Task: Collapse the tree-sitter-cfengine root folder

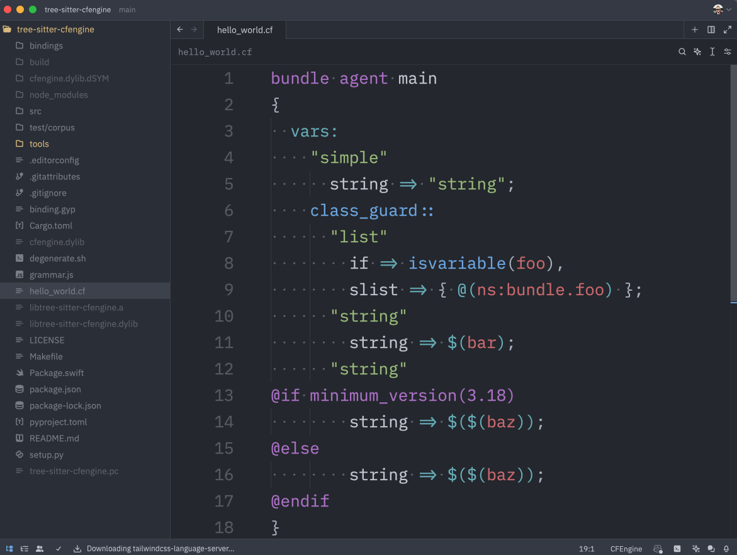Action: [x=55, y=30]
